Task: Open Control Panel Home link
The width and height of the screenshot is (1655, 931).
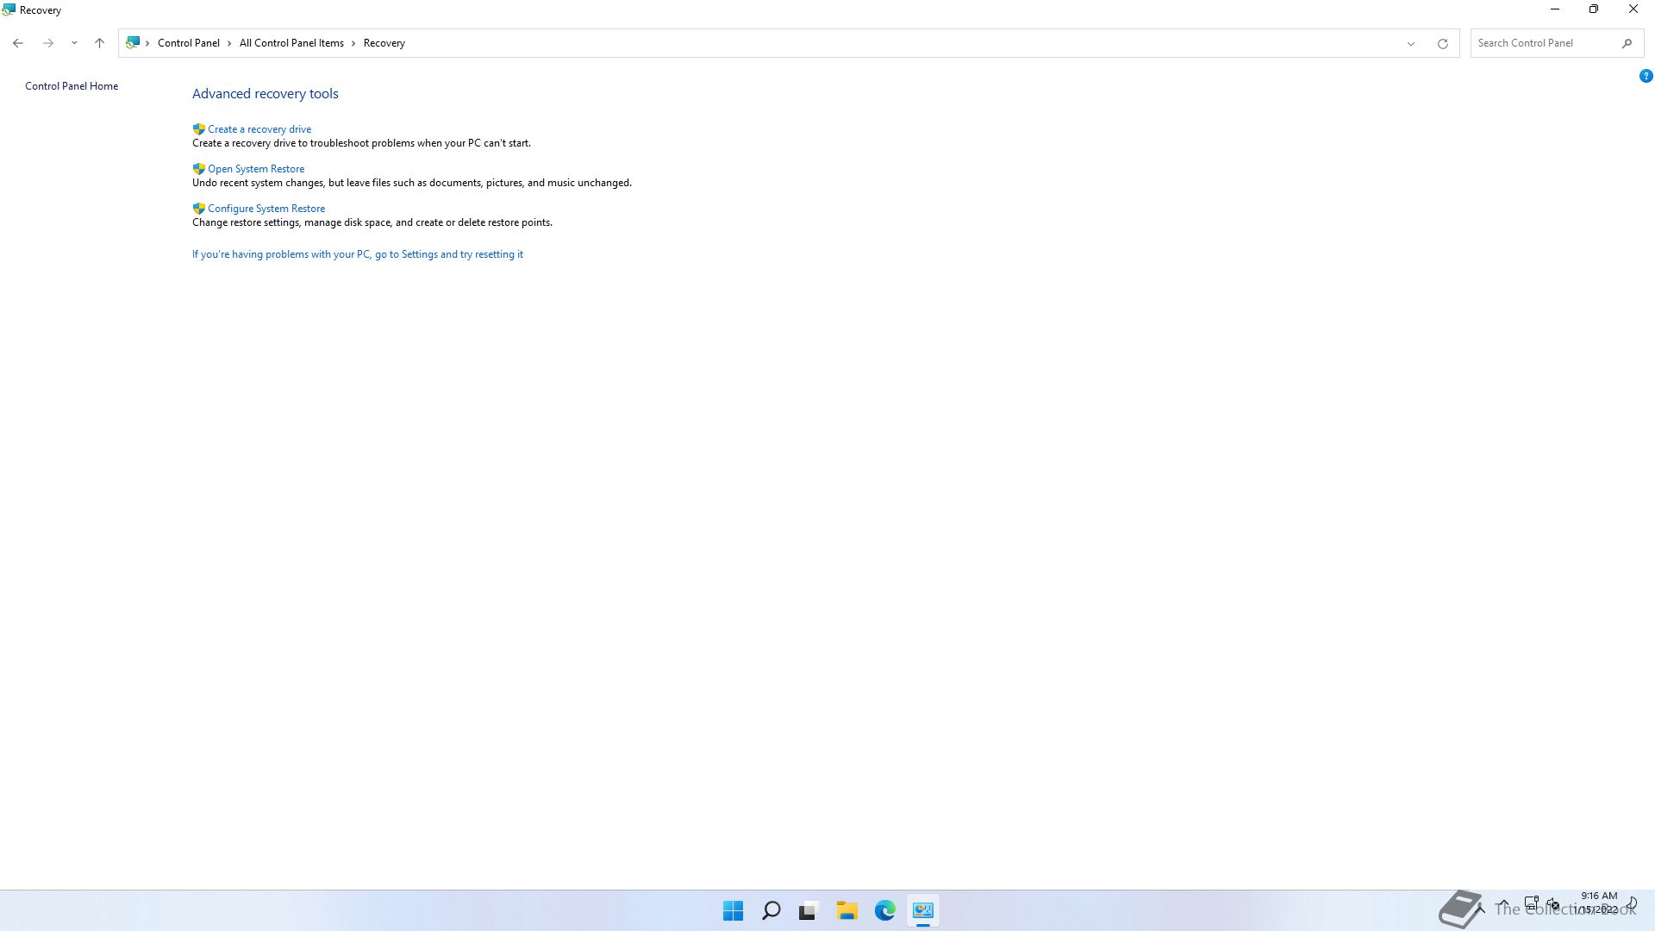Action: (x=72, y=86)
